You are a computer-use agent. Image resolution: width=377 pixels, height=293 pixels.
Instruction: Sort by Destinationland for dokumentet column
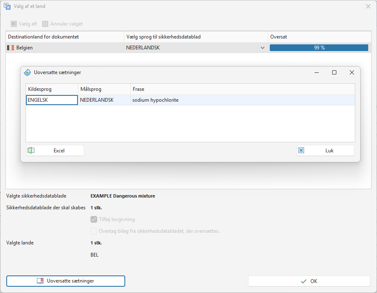tap(65, 37)
